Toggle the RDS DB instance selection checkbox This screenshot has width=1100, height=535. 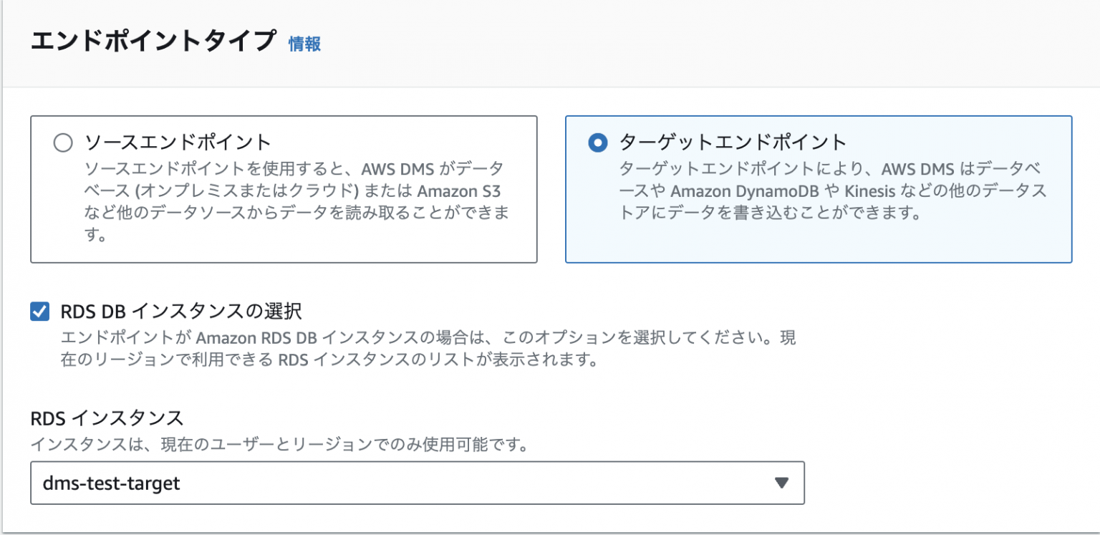click(x=39, y=311)
